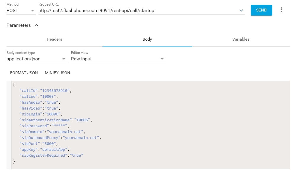Open the Method dropdown showing POST
Viewport: 296px width, 172px height.
click(20, 11)
